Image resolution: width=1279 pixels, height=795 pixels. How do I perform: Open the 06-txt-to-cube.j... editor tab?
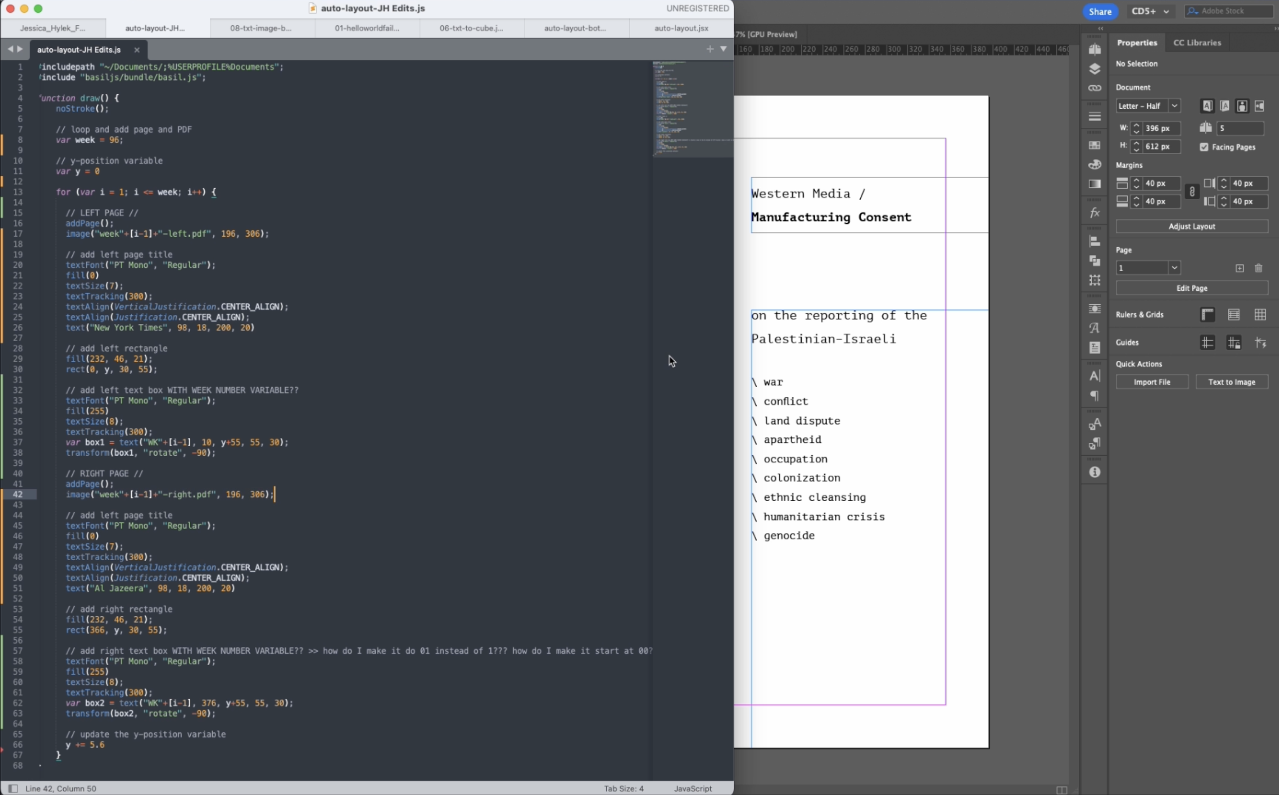tap(471, 29)
